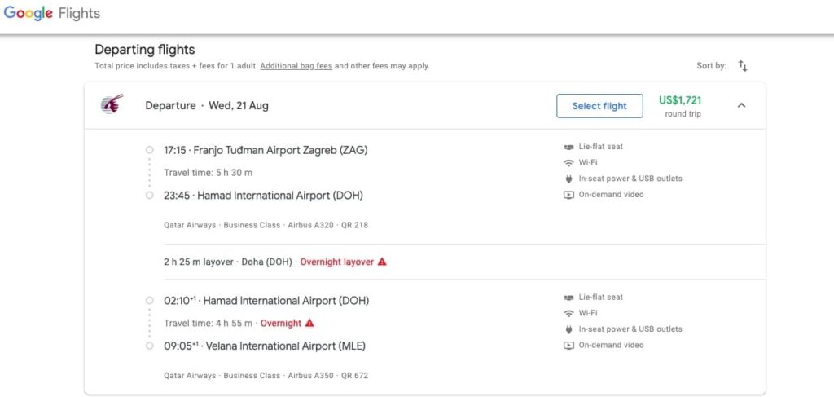Open the Sort by options arrows icon
The height and width of the screenshot is (397, 834).
[x=742, y=65]
